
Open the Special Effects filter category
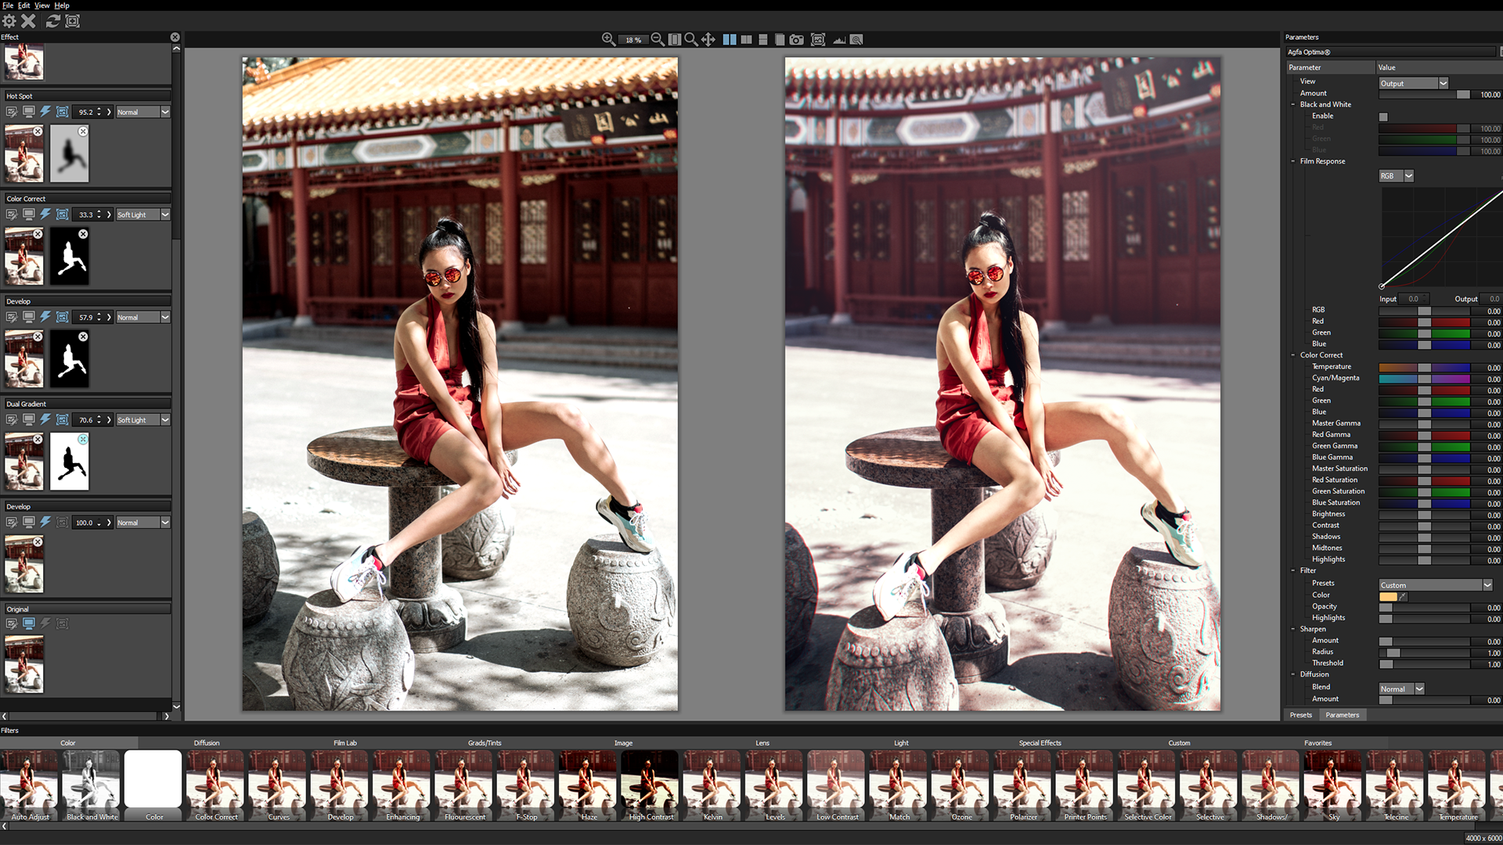(1040, 743)
